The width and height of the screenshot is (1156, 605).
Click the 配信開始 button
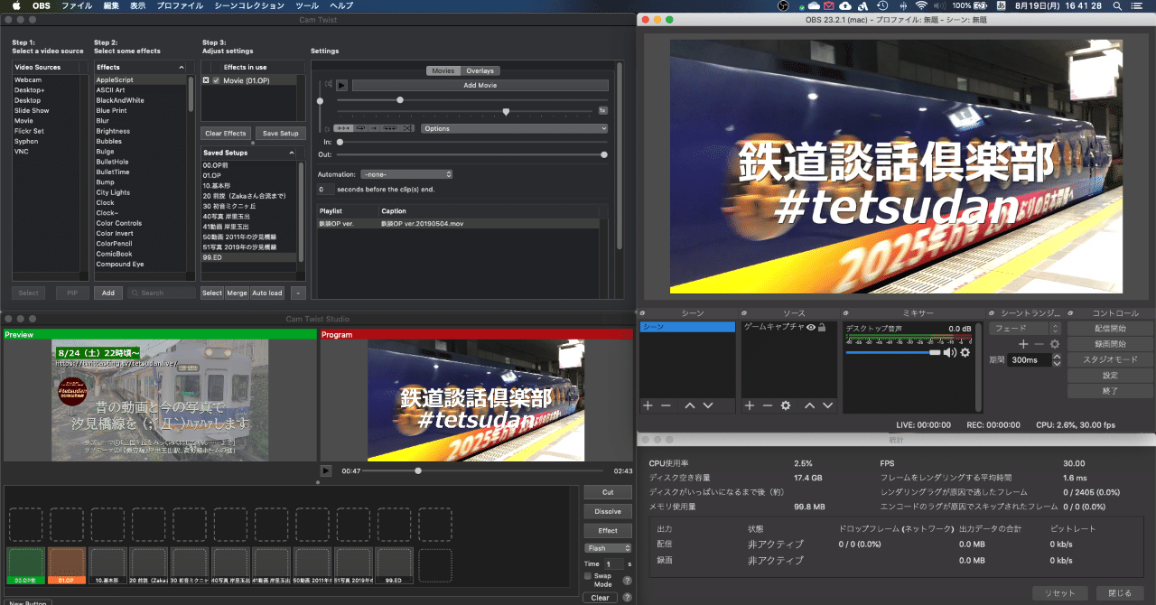pos(1109,327)
